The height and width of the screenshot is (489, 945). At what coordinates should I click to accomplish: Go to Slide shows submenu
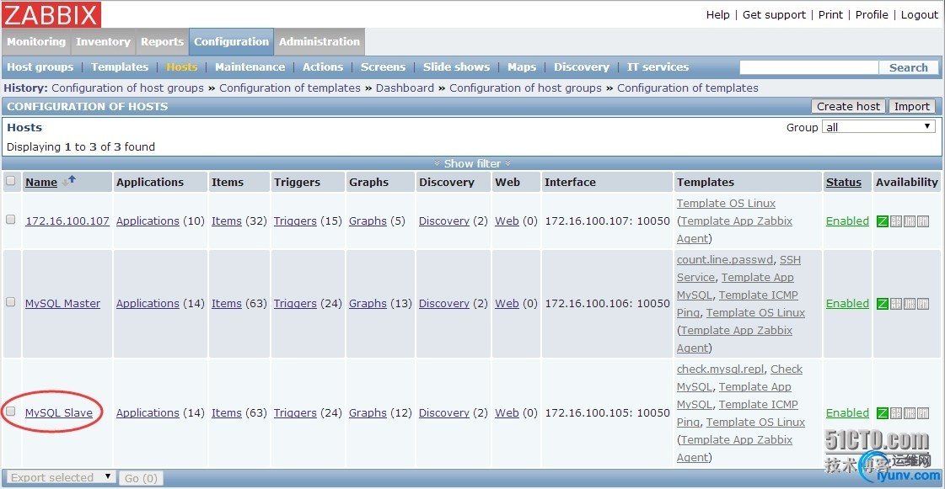[456, 66]
